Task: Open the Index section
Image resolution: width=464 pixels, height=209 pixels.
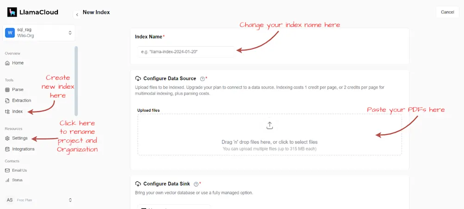Action: 17,112
